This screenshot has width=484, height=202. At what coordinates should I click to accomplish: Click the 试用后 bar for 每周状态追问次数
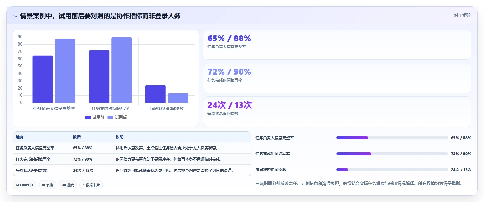click(x=178, y=98)
